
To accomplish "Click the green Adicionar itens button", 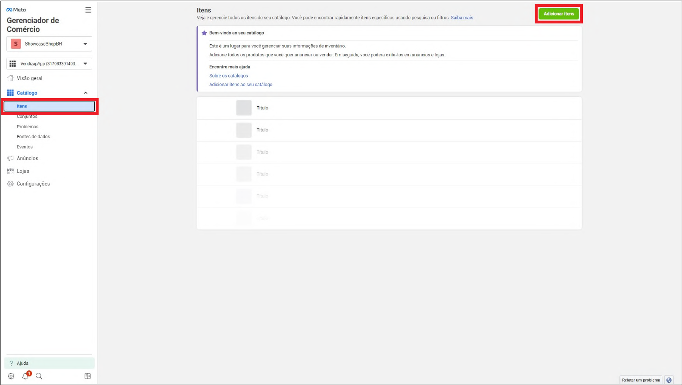I will (x=558, y=14).
